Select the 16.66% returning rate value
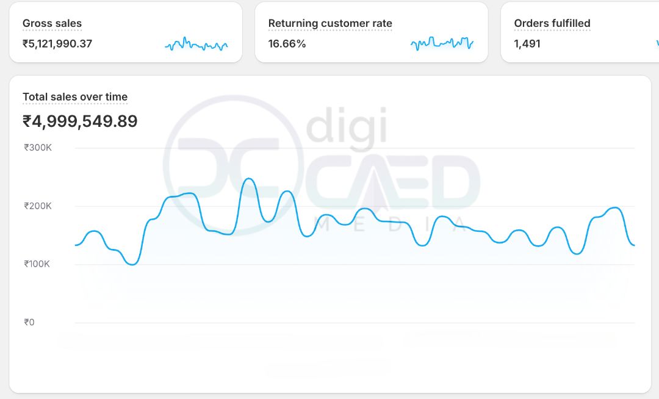The image size is (659, 399). point(287,44)
